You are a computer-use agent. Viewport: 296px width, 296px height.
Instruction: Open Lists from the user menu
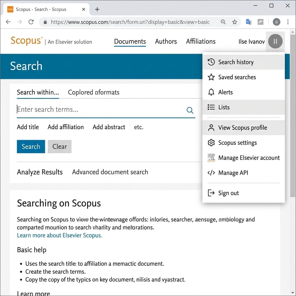[243, 107]
